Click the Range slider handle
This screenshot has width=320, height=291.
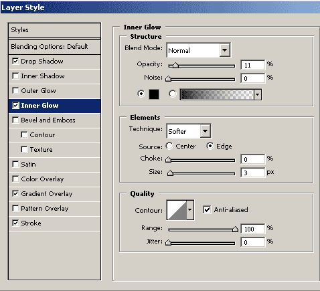pos(235,229)
